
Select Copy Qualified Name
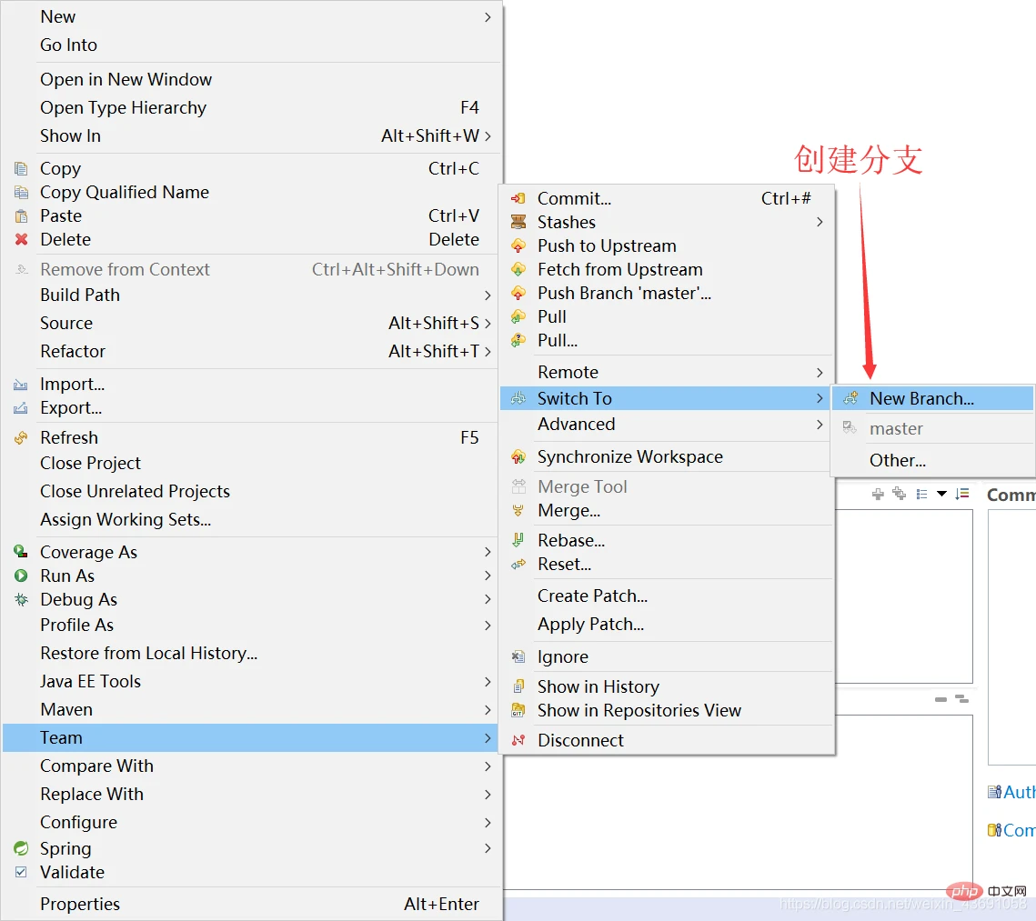coord(125,192)
